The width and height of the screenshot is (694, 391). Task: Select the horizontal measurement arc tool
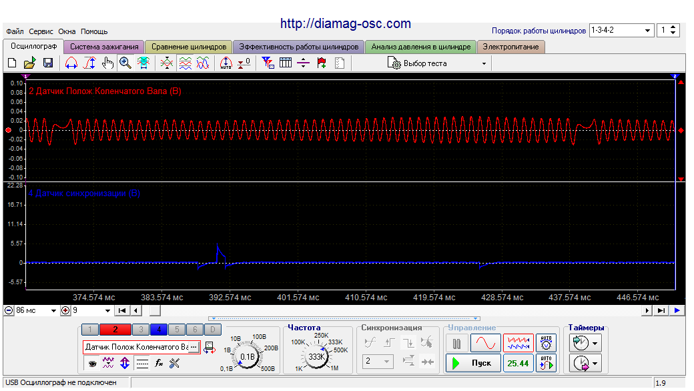(71, 63)
